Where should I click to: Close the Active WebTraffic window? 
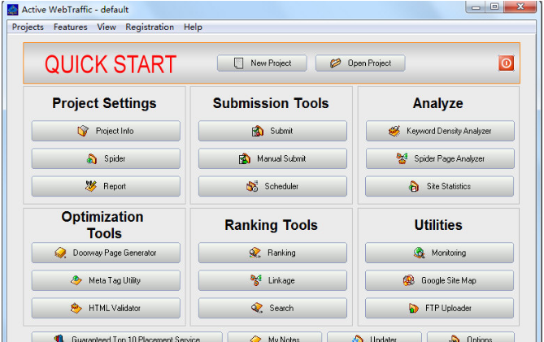(x=520, y=7)
